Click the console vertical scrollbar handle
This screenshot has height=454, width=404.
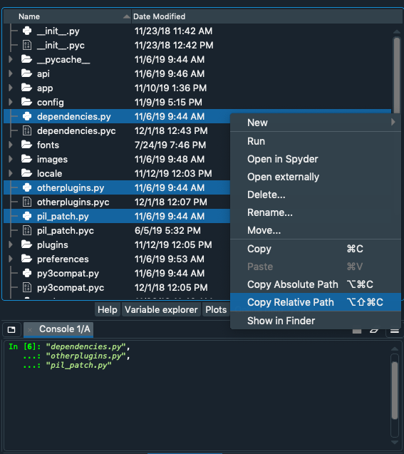[395, 391]
